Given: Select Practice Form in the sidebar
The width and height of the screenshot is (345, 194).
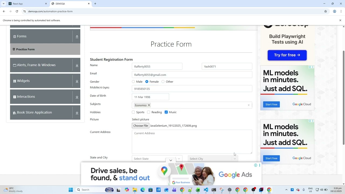Looking at the screenshot, I should [45, 49].
